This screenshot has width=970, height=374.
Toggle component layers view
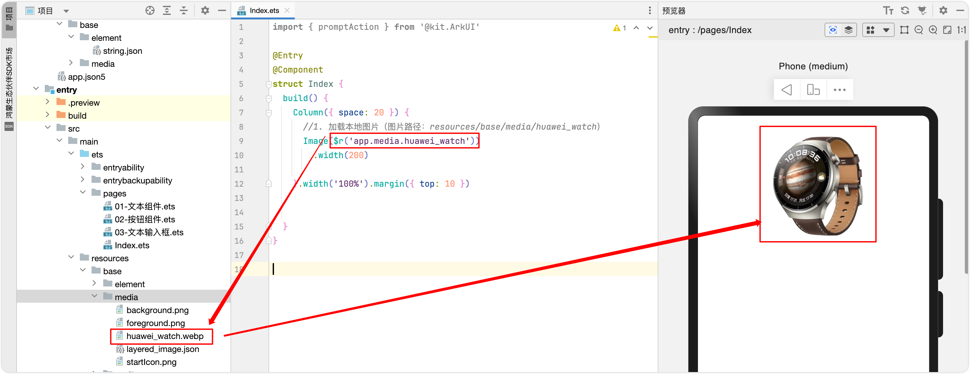(848, 30)
